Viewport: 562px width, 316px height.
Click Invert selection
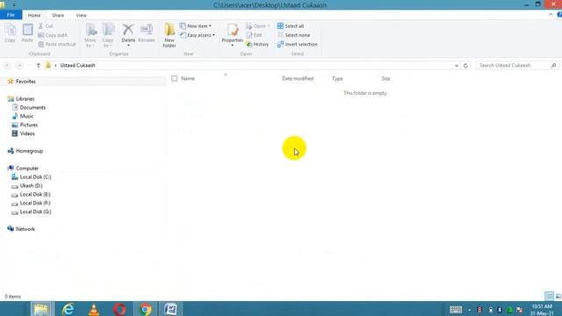(x=297, y=44)
